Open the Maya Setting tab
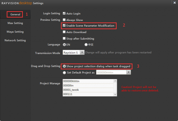The height and width of the screenshot is (121, 178). 15,32
